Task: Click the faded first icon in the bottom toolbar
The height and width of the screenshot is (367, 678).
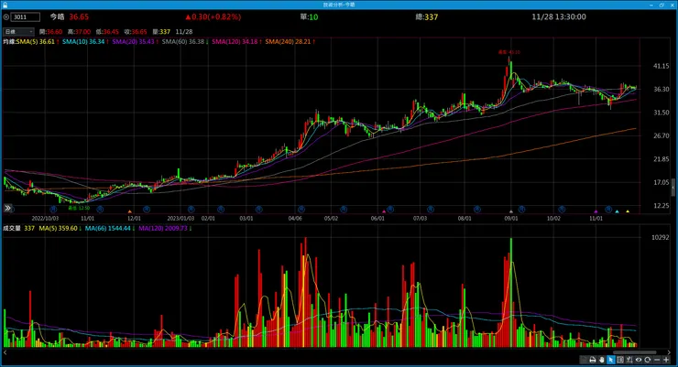Action: point(585,360)
